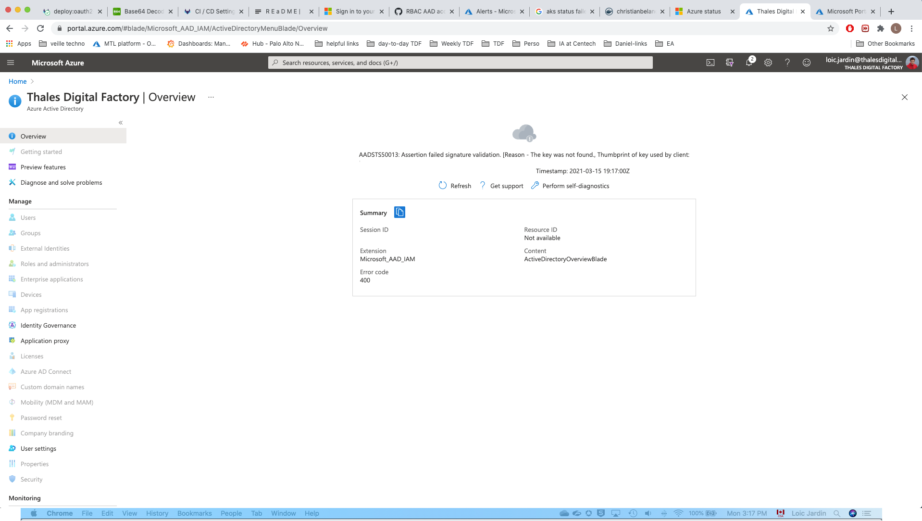
Task: Focus the Search resources, services, and docs box
Action: (460, 63)
